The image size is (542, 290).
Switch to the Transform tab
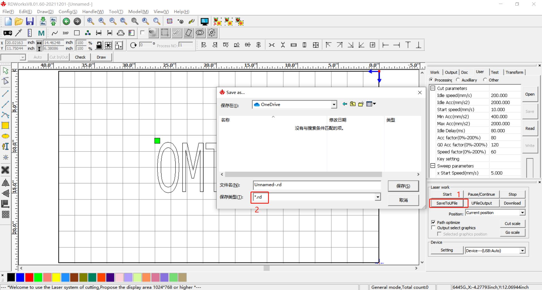[x=514, y=72]
